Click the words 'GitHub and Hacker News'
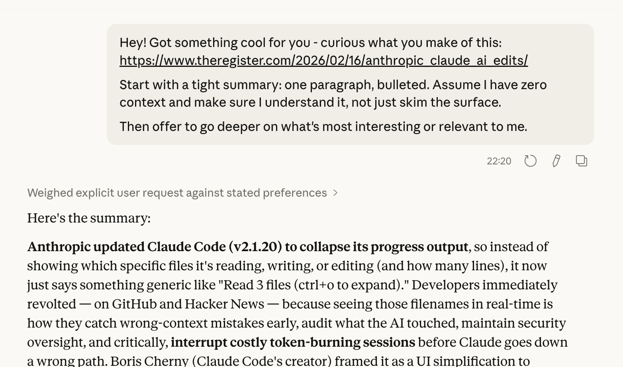Viewport: 623px width, 367px height. [x=188, y=304]
